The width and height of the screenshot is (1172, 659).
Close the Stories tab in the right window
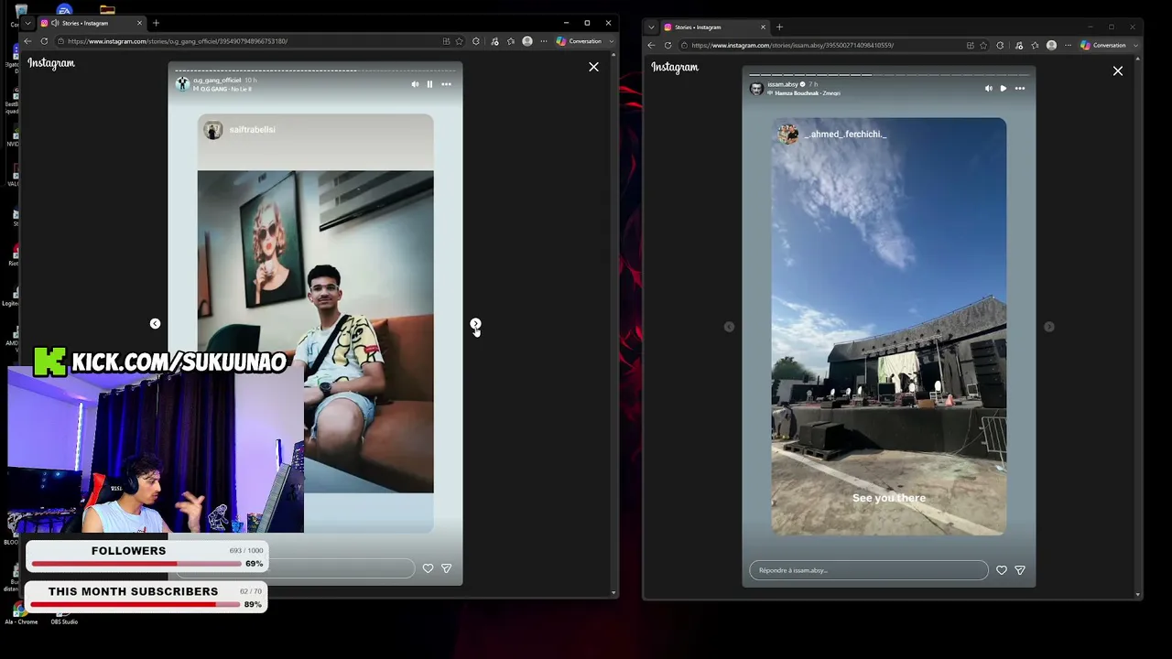click(x=763, y=27)
